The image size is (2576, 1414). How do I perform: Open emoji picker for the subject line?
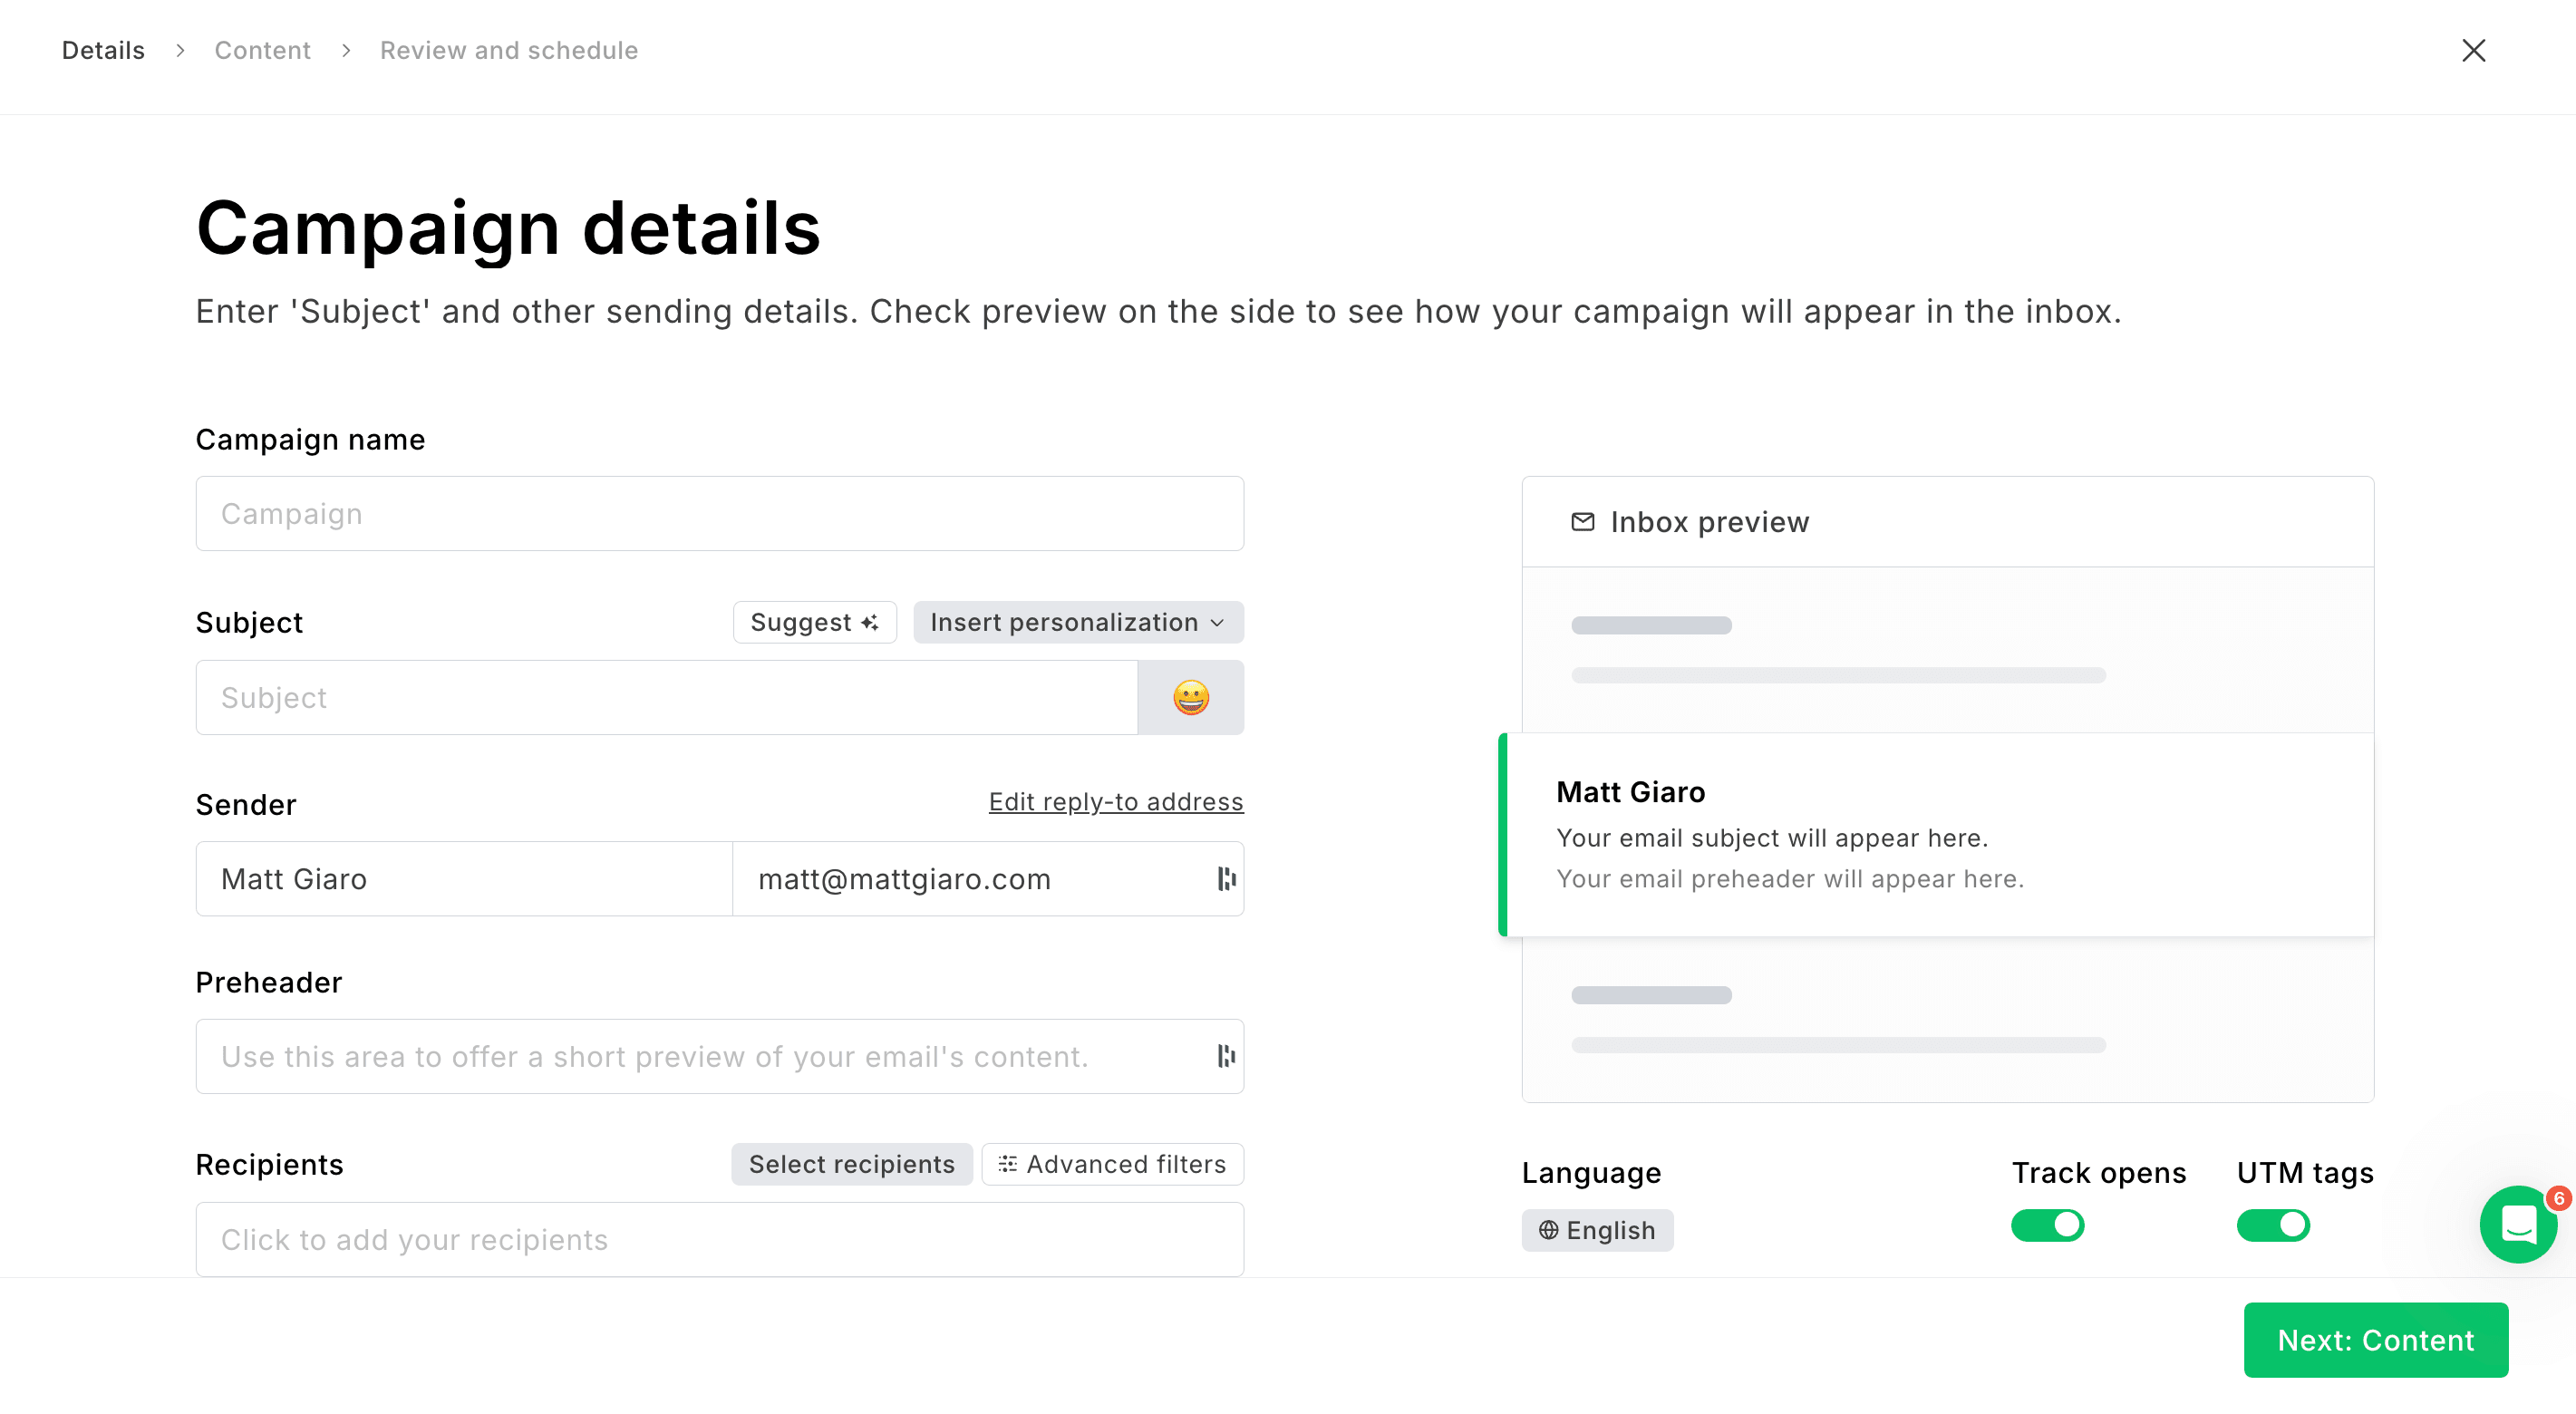(1190, 697)
